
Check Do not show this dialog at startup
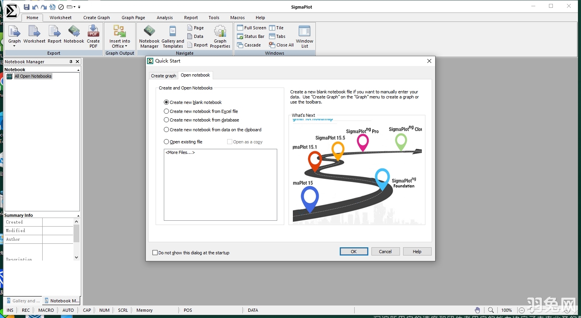[x=155, y=253]
